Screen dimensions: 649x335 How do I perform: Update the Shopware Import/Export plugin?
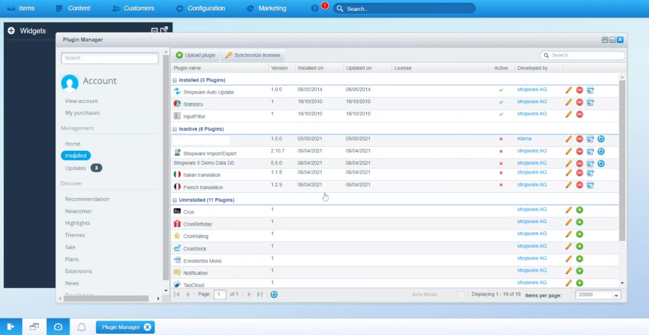pyautogui.click(x=601, y=151)
